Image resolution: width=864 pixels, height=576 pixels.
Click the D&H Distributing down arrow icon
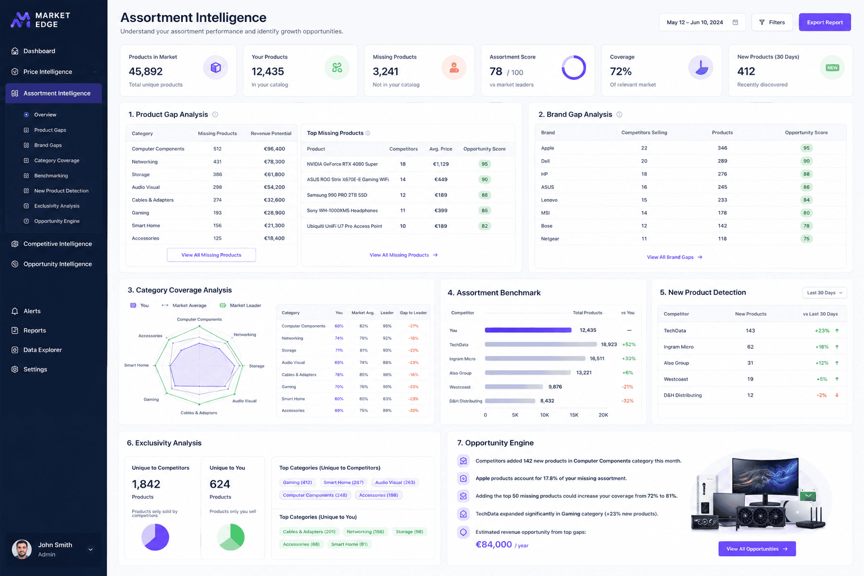click(837, 395)
